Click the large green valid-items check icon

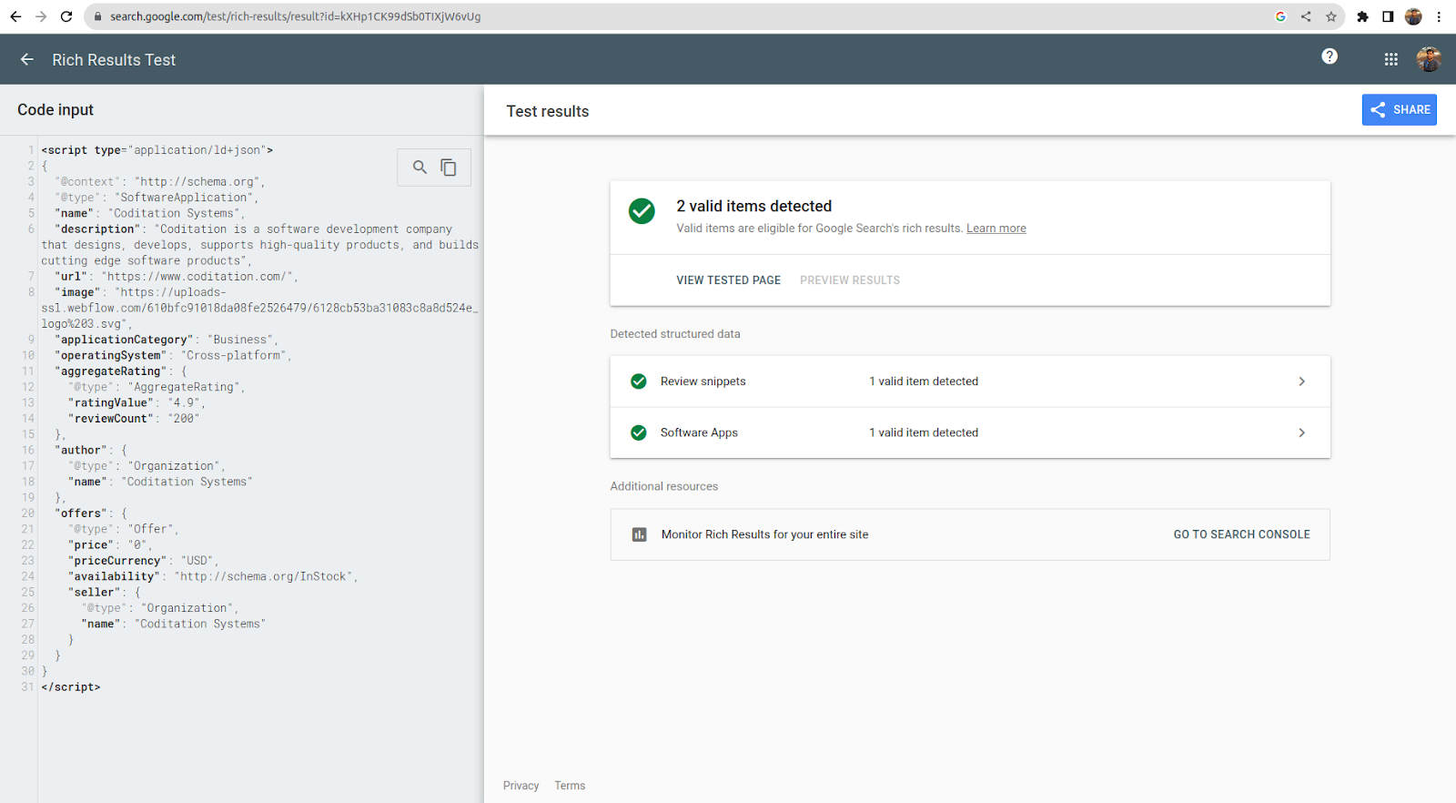642,211
